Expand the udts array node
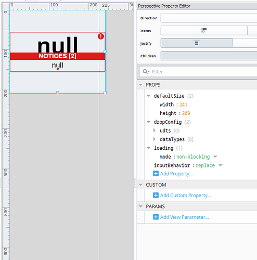Image resolution: width=257 pixels, height=260 pixels. click(155, 131)
